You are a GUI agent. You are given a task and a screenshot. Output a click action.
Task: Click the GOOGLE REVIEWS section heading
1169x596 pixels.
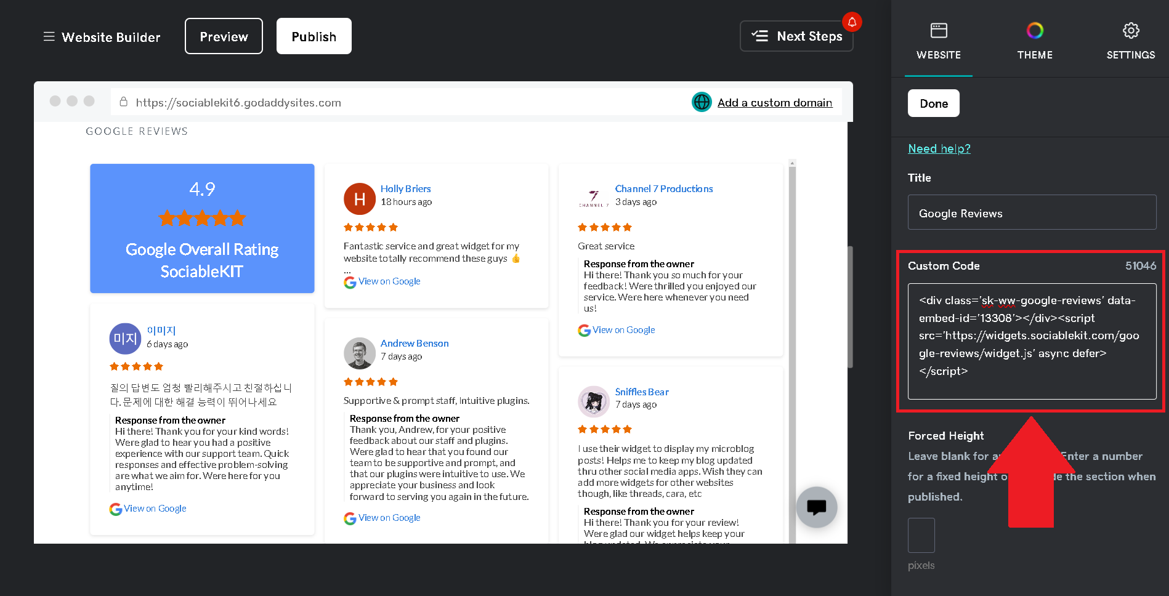tap(137, 131)
